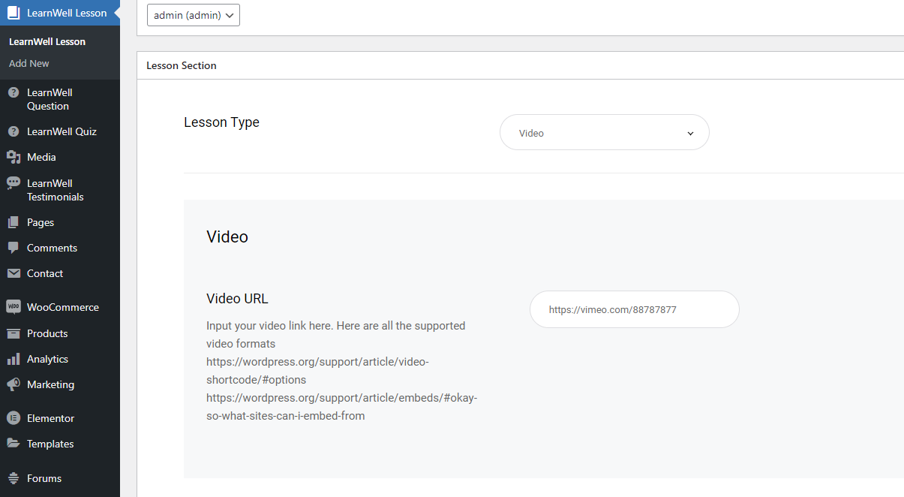Click the Contact envelope icon
Viewport: 904px width, 497px height.
13,273
